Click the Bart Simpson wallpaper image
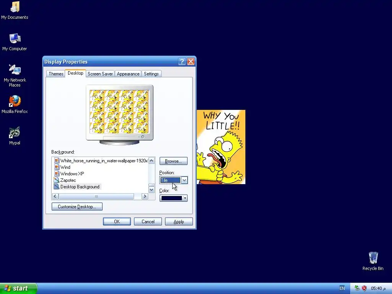Image resolution: width=392 pixels, height=294 pixels. 221,147
